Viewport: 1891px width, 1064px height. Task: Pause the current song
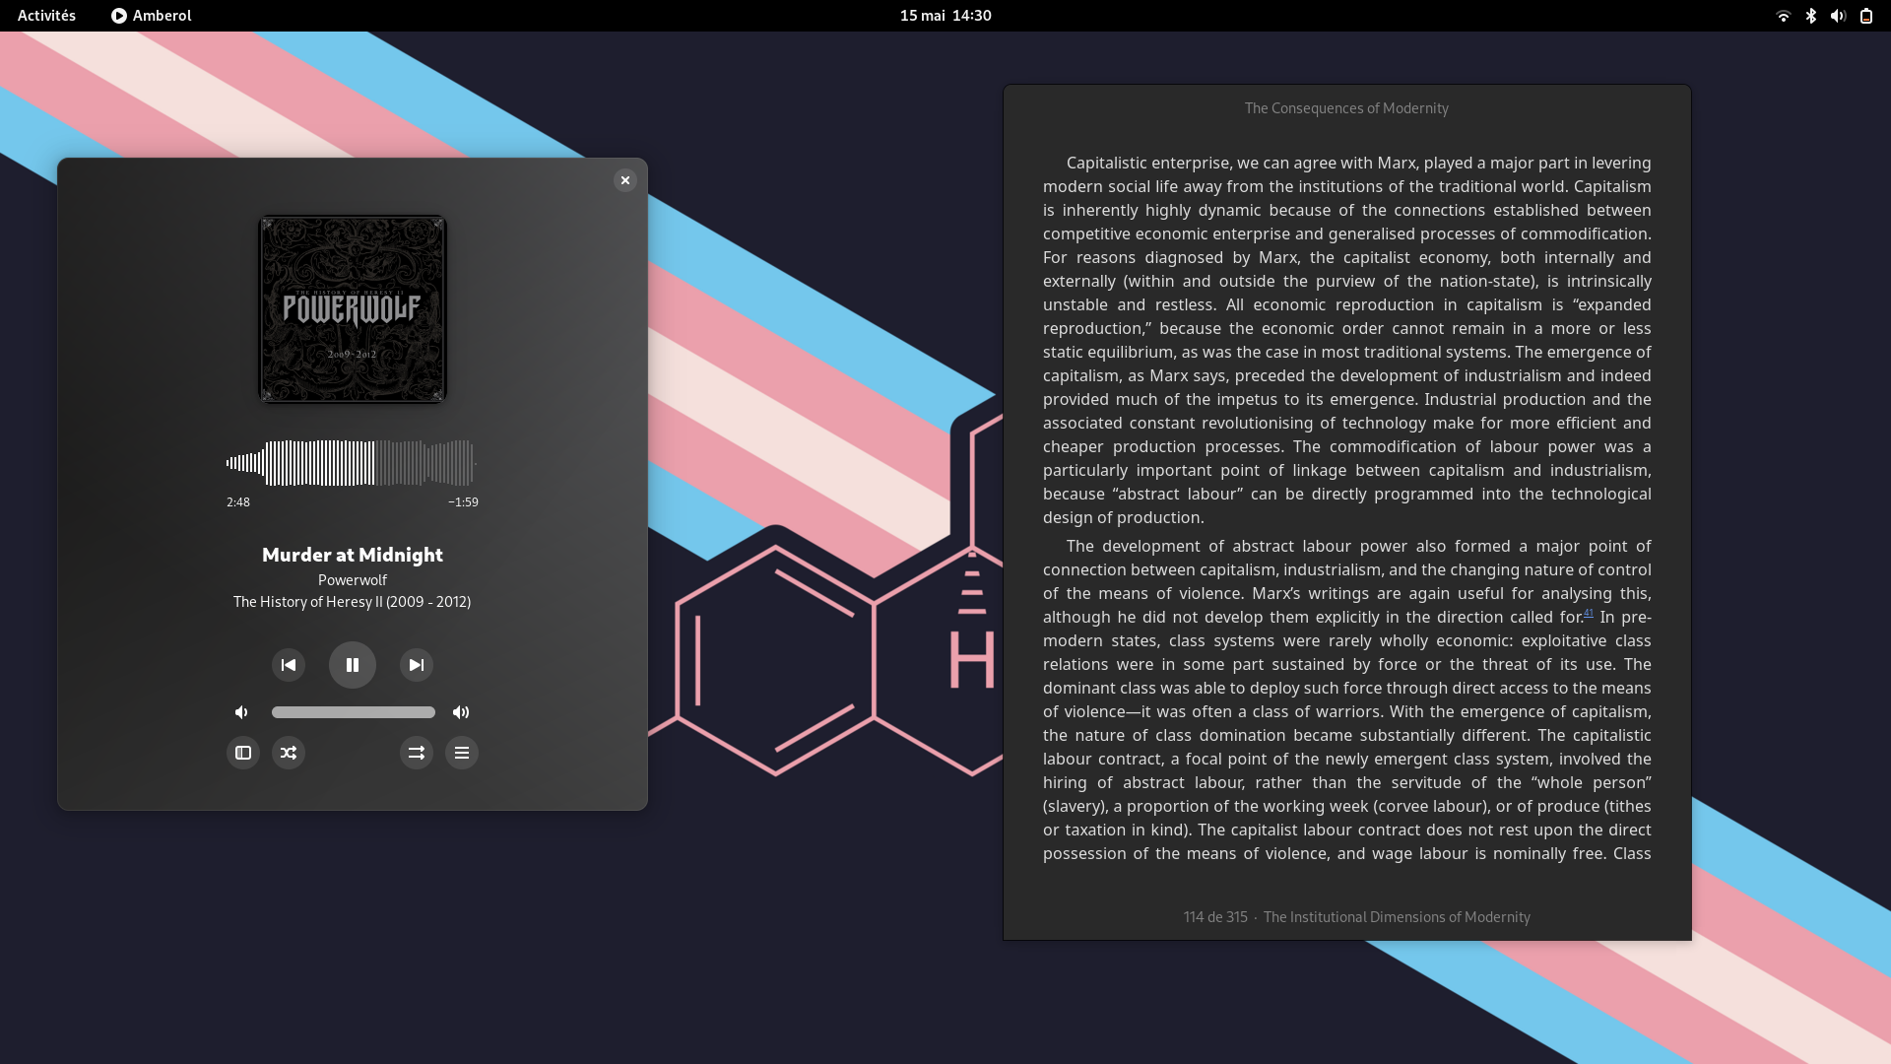pos(353,665)
